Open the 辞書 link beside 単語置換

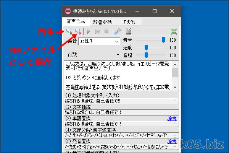click(172, 119)
